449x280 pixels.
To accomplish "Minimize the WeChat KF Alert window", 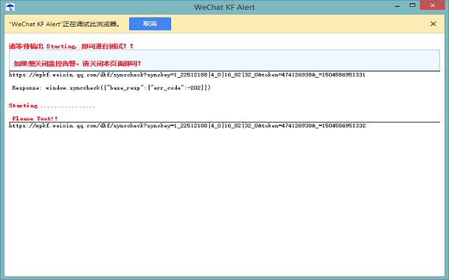I will 397,6.
